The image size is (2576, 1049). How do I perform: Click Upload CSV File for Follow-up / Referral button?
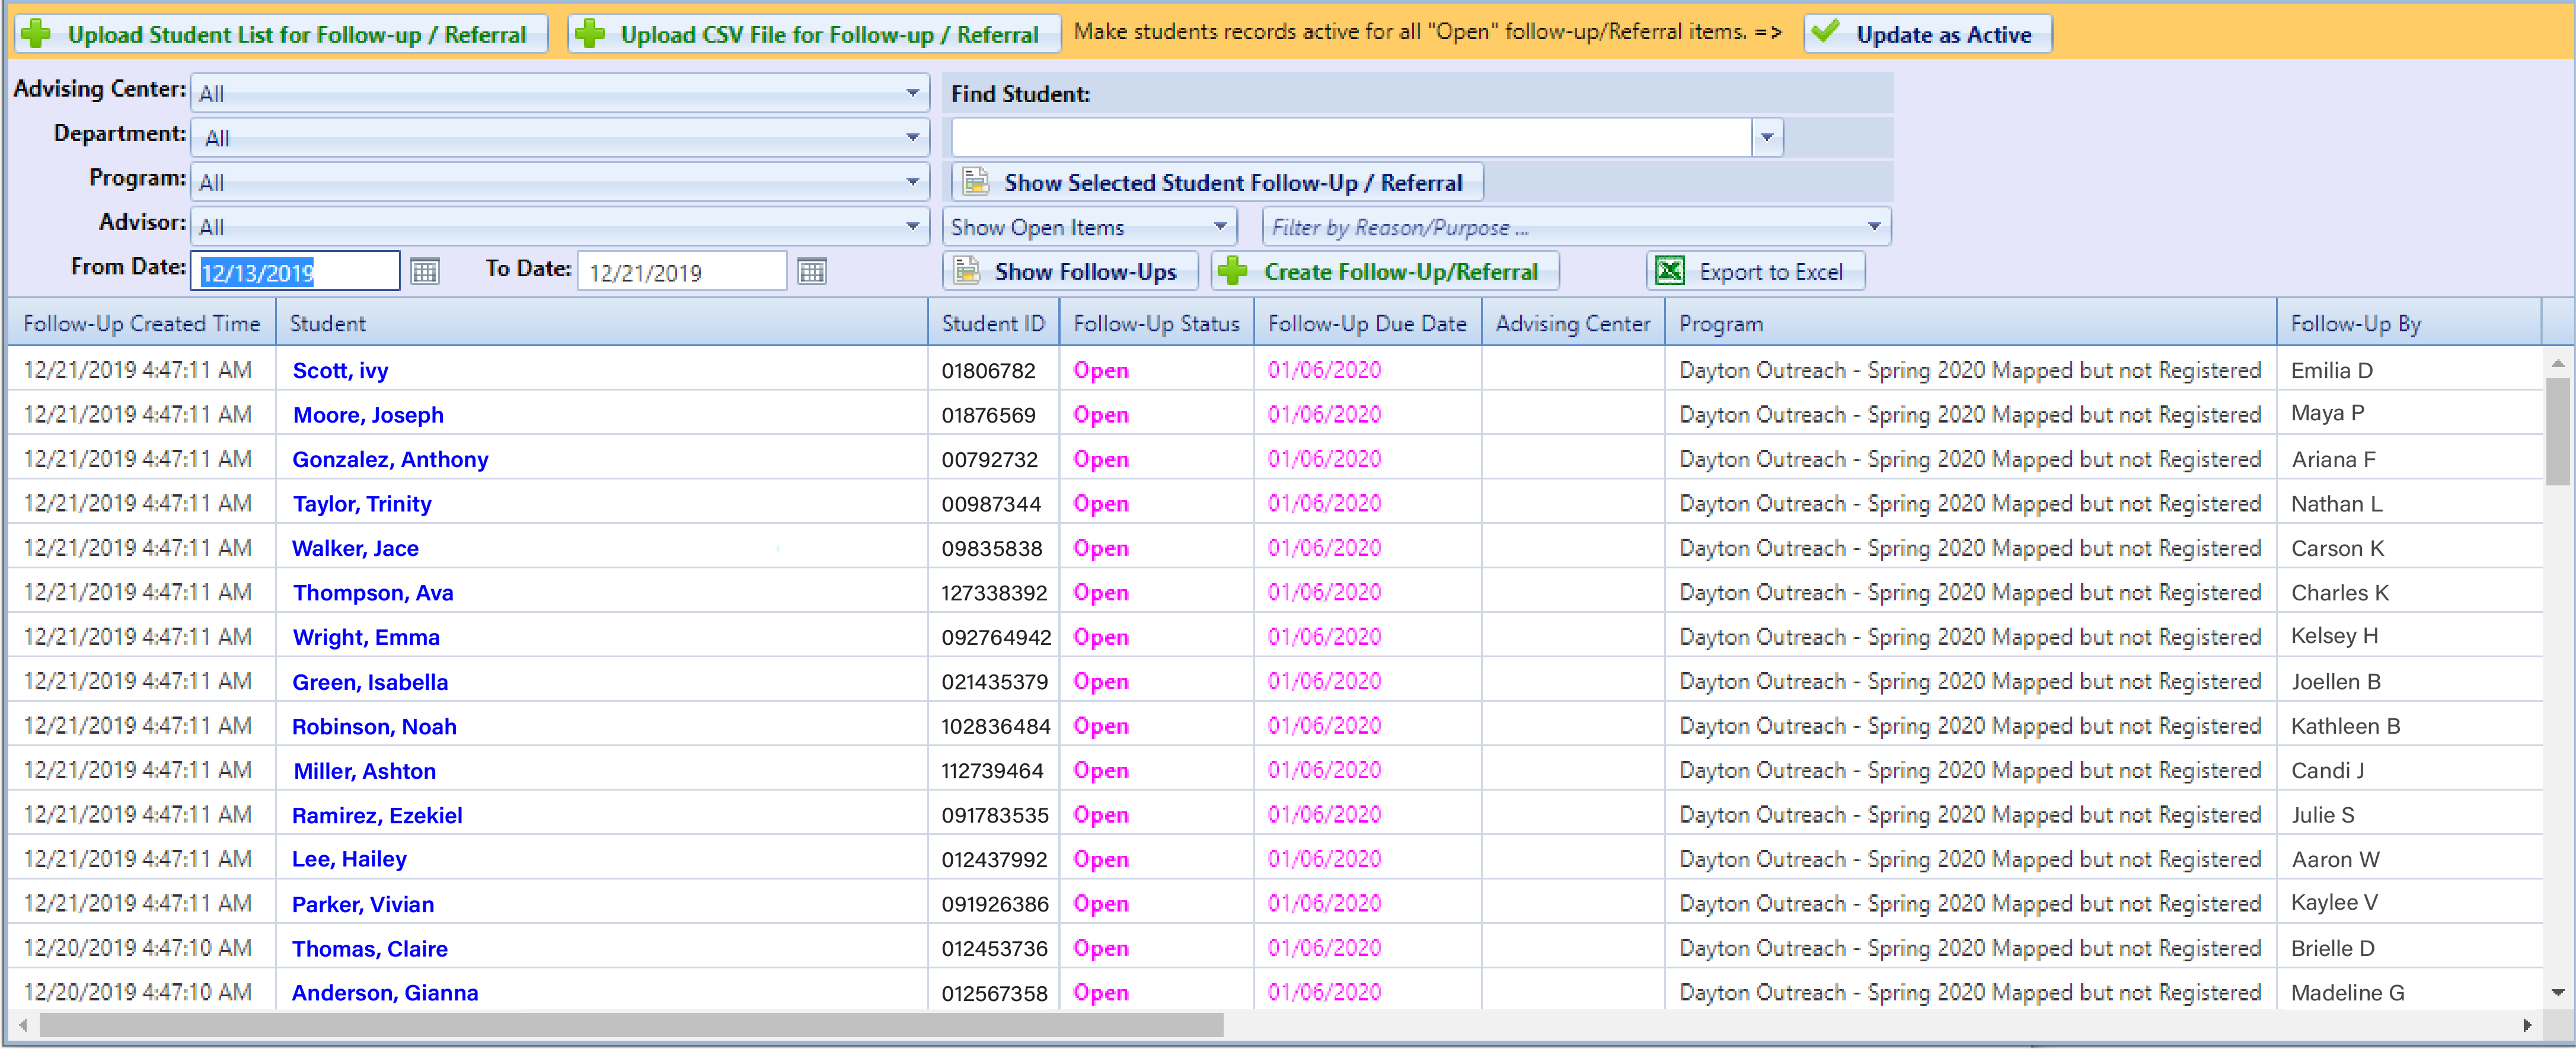pos(815,34)
